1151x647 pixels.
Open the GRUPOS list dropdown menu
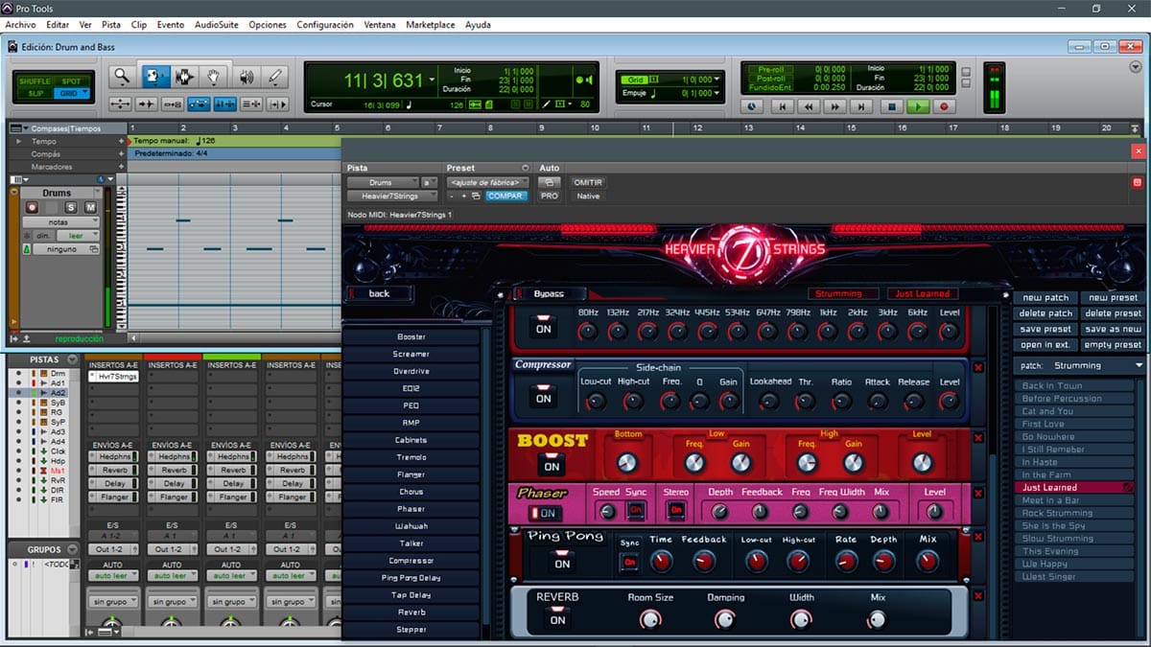(72, 549)
